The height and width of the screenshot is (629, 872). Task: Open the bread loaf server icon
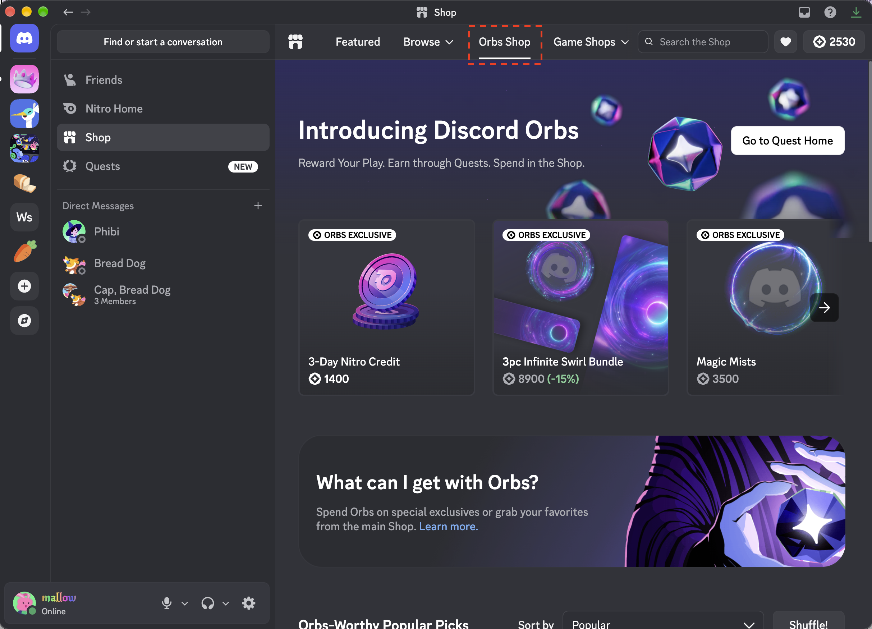click(24, 183)
